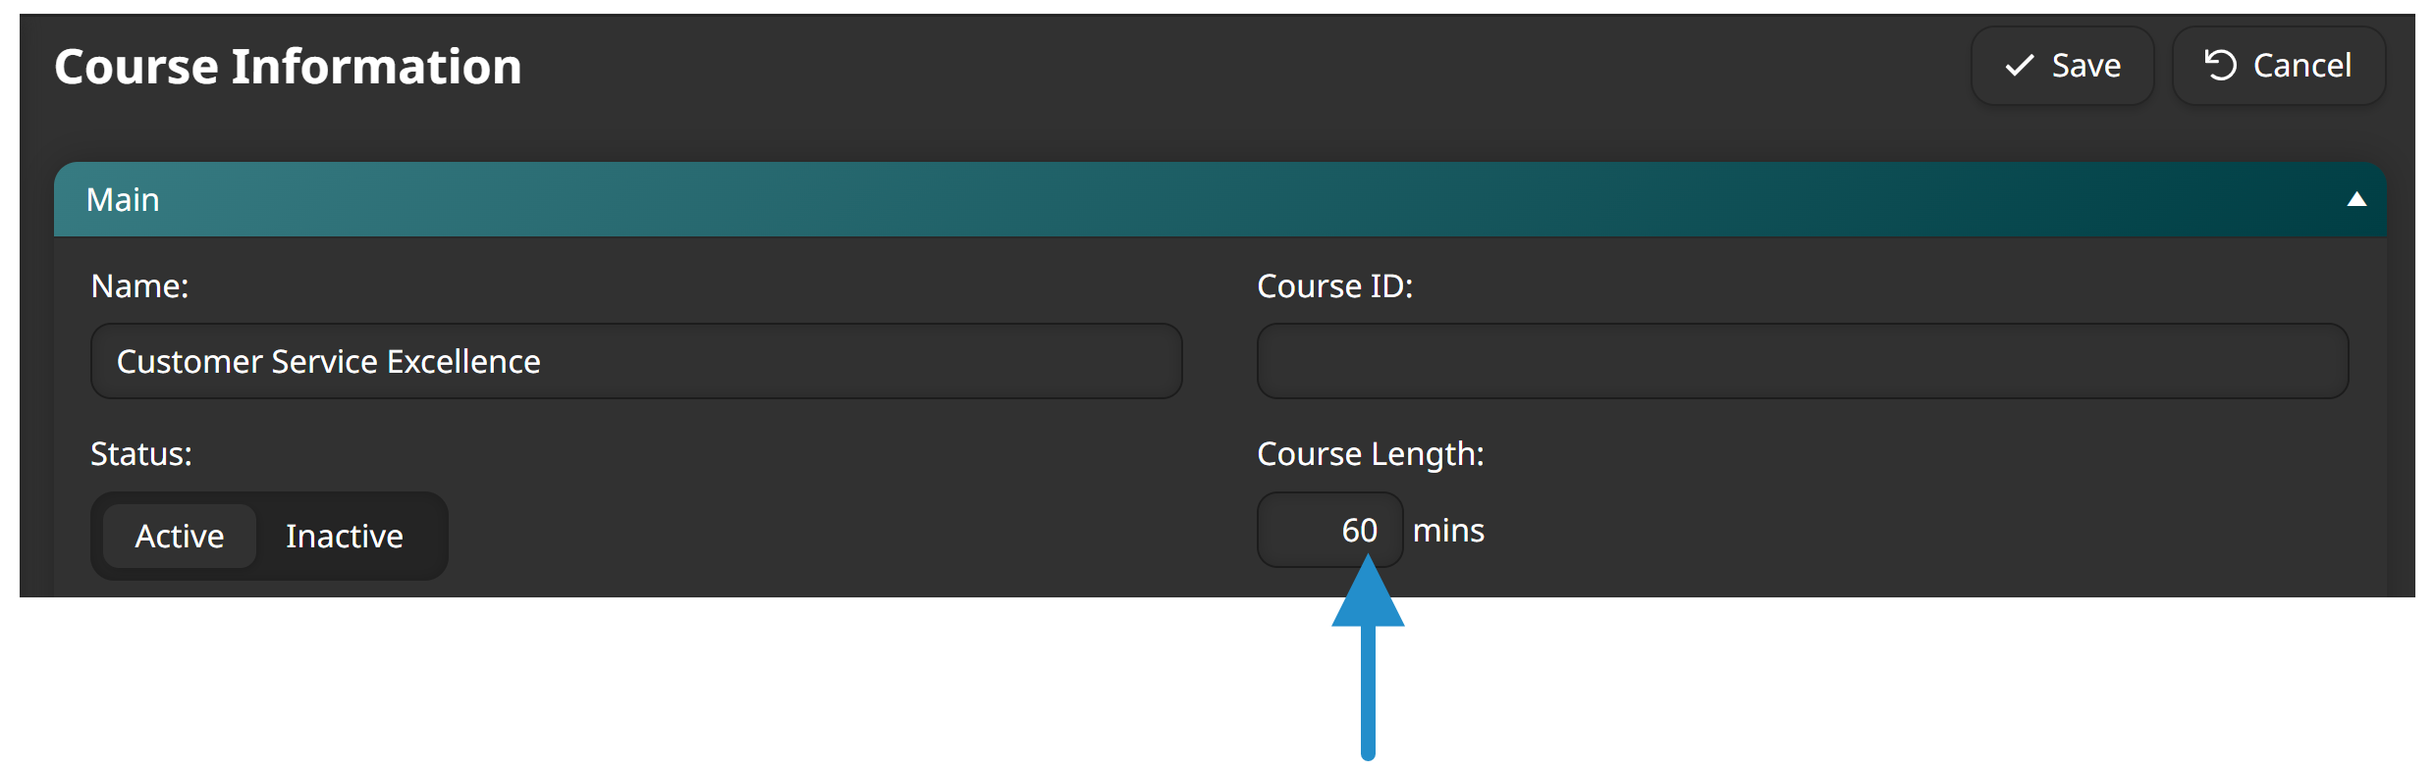The image size is (2436, 772).
Task: Cancel editing the course
Action: point(2278,66)
